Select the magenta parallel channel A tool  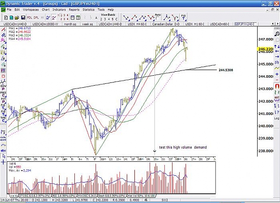[x=4, y=40]
